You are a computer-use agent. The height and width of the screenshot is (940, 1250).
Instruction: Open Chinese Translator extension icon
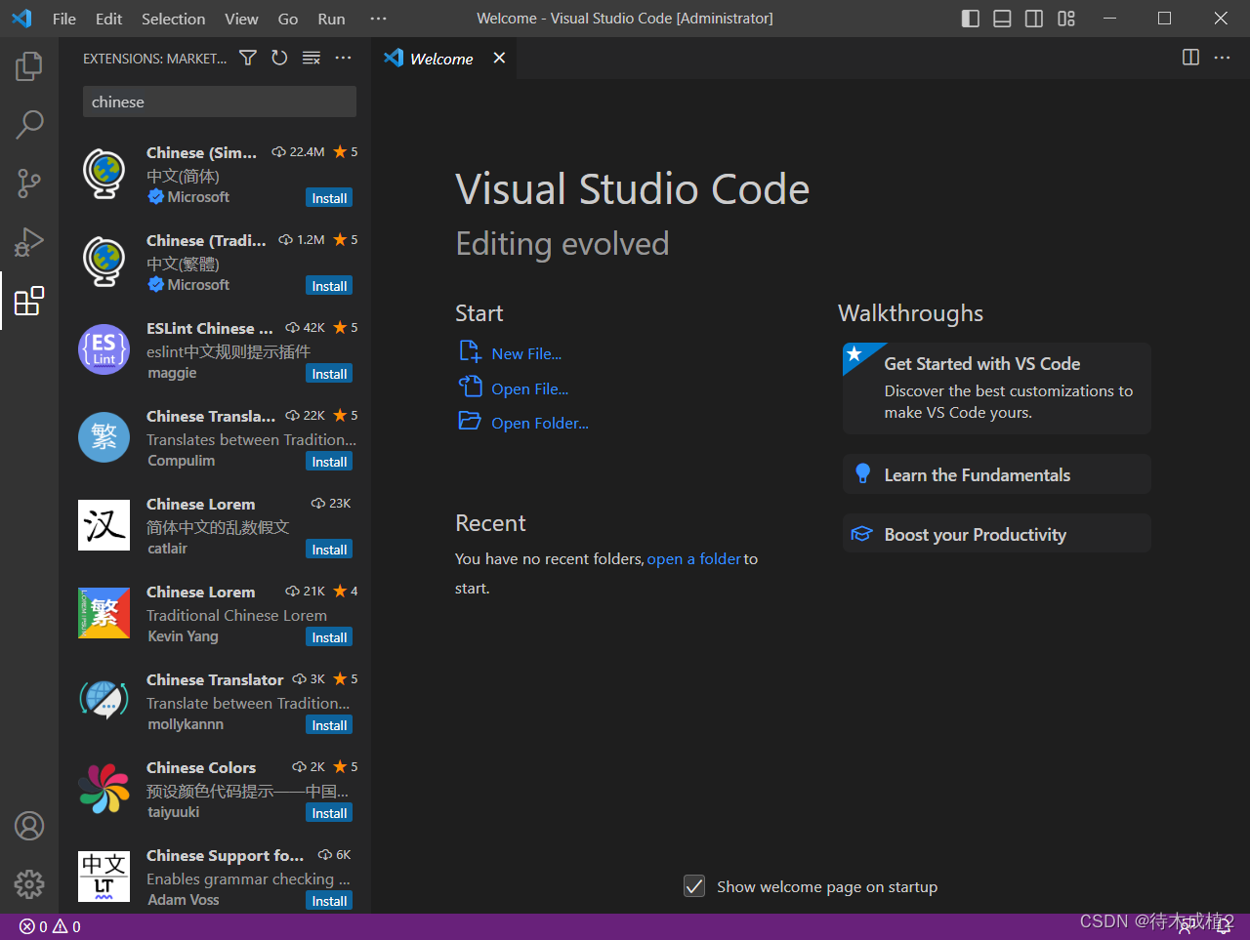tap(104, 701)
